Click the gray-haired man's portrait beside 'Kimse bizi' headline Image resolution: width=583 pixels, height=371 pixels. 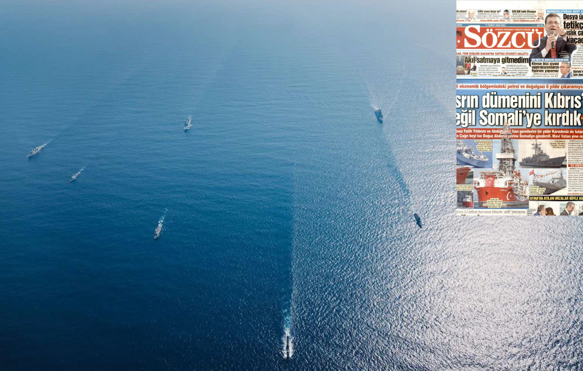tap(565, 70)
